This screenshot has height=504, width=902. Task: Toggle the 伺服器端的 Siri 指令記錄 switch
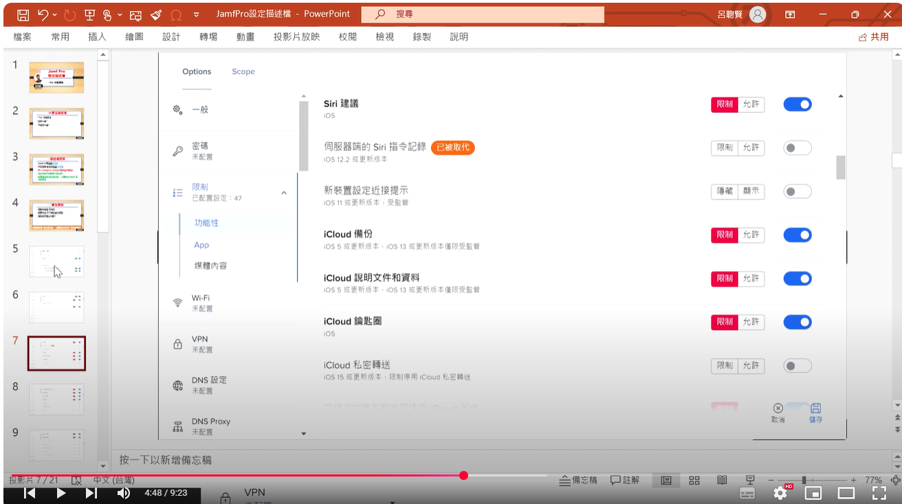797,148
